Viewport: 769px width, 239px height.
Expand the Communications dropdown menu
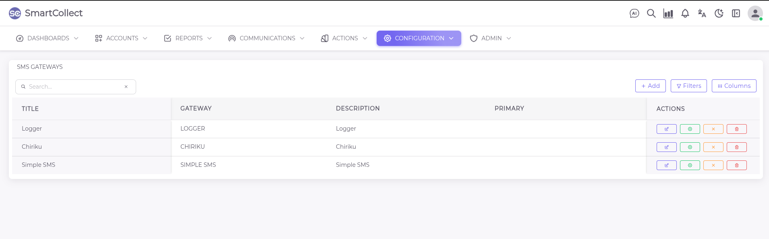pos(267,38)
